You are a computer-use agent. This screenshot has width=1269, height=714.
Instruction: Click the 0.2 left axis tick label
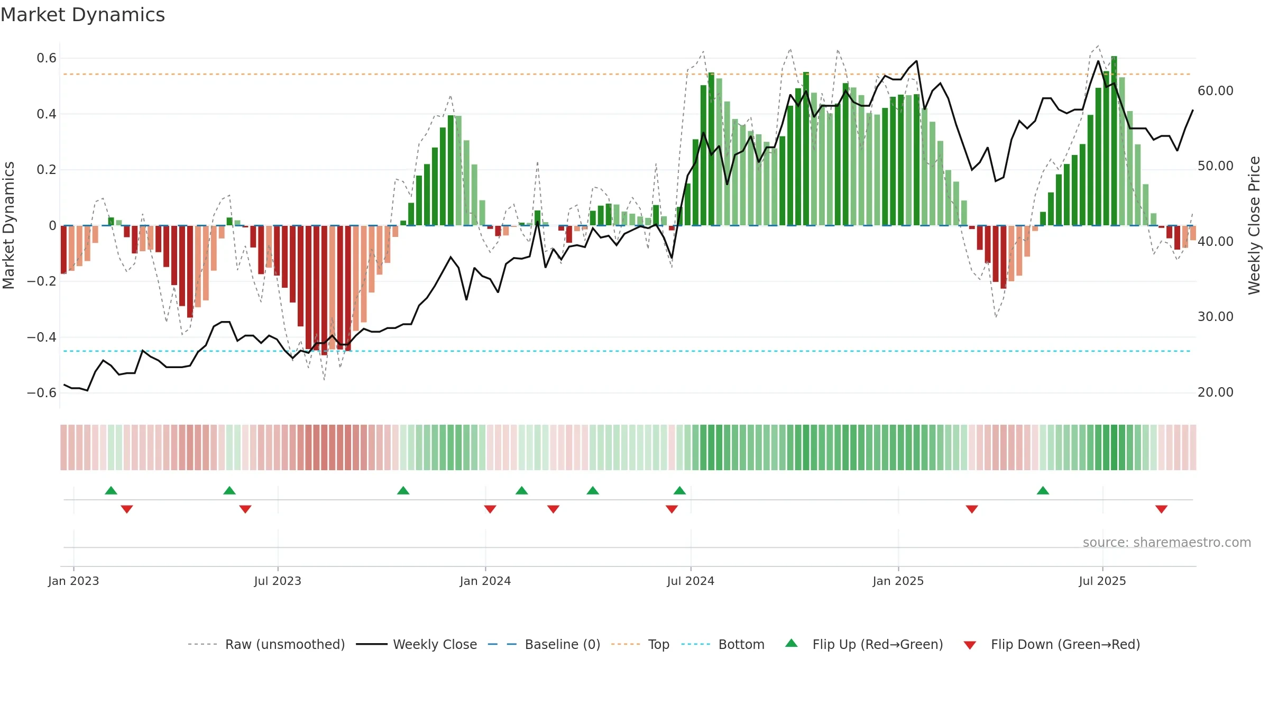coord(47,170)
